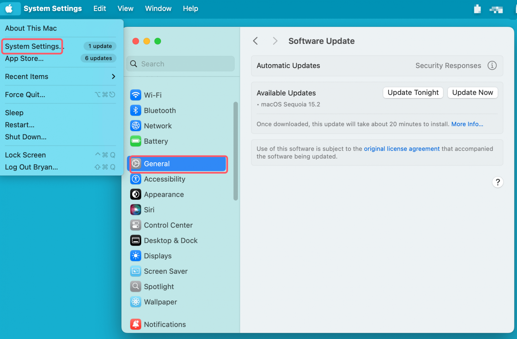This screenshot has width=517, height=339.
Task: Click the Security Responses label
Action: (x=448, y=65)
